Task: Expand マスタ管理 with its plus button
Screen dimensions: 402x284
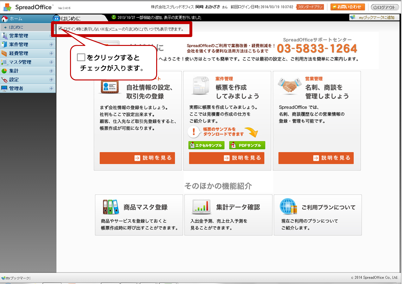Action: 51,62
